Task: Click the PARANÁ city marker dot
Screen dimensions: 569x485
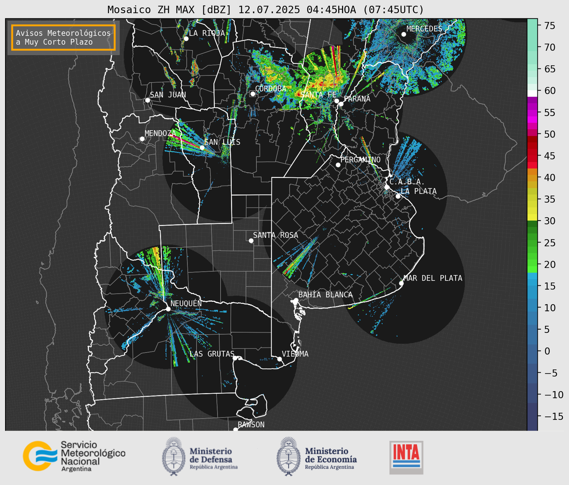Action: 341,104
